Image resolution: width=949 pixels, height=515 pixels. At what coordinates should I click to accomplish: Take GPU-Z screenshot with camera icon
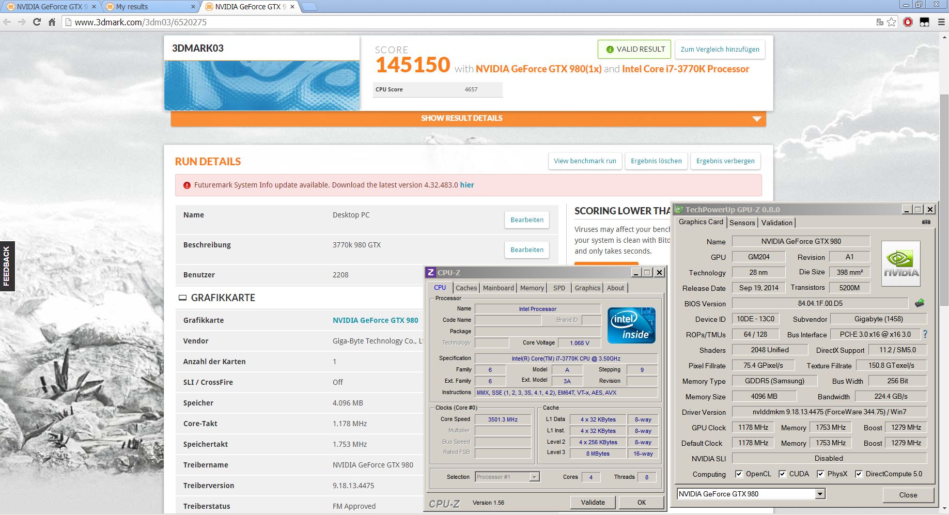[926, 222]
